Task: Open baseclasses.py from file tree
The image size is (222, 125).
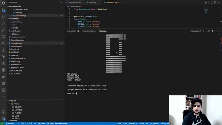Action: [18, 40]
